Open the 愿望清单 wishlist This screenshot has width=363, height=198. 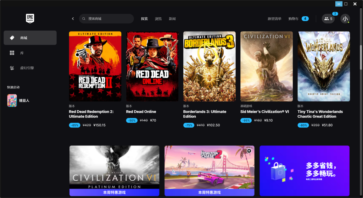click(x=275, y=18)
